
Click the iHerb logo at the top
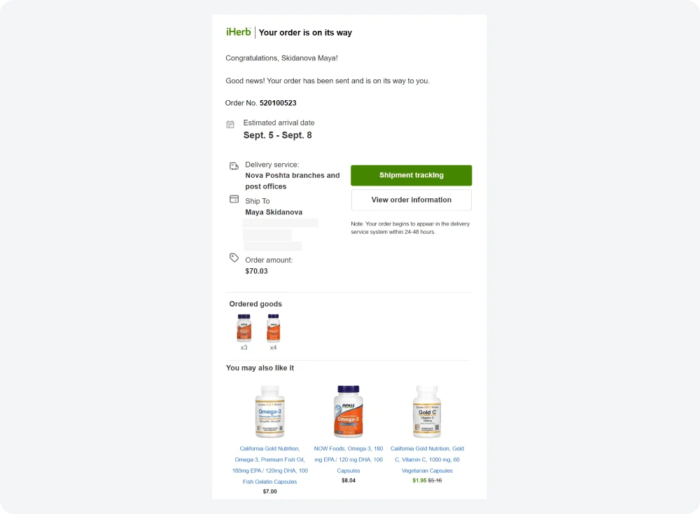pyautogui.click(x=238, y=32)
